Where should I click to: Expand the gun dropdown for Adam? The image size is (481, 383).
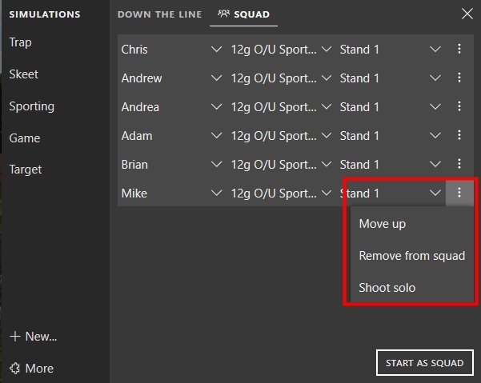326,136
